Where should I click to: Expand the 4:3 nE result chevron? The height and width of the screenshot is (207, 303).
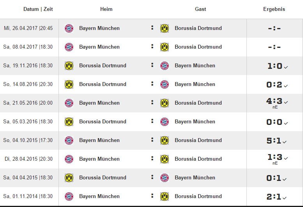pos(286,102)
